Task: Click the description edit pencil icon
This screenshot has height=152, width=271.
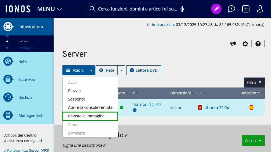Action: click(105, 145)
